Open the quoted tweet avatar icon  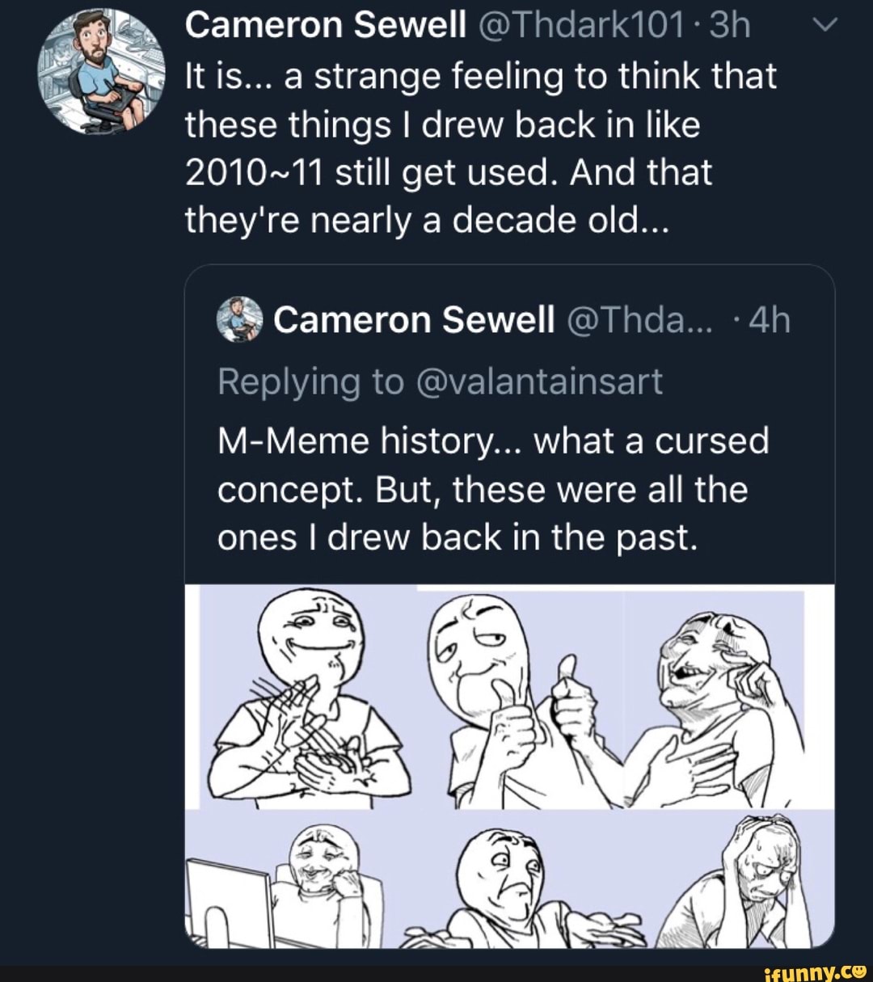click(x=239, y=320)
